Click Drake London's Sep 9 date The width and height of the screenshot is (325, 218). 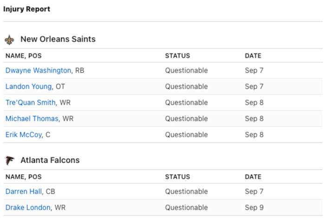coord(254,207)
